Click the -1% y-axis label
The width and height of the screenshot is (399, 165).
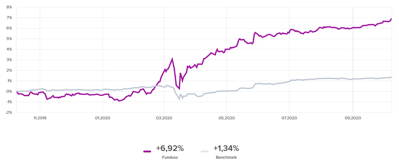pyautogui.click(x=9, y=102)
